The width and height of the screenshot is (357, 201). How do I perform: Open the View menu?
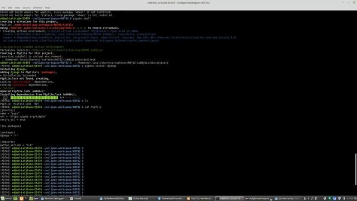17,8
